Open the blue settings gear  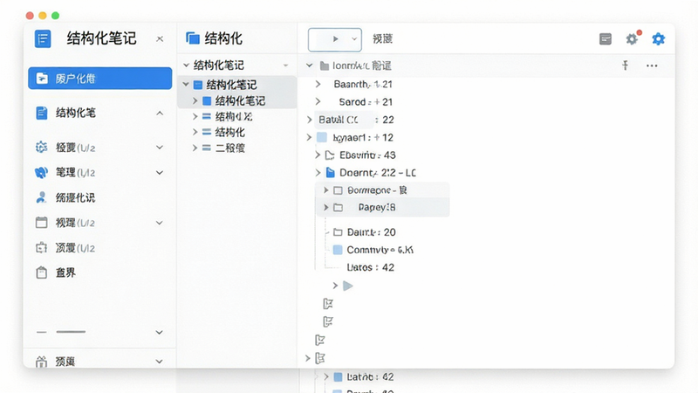(x=659, y=38)
